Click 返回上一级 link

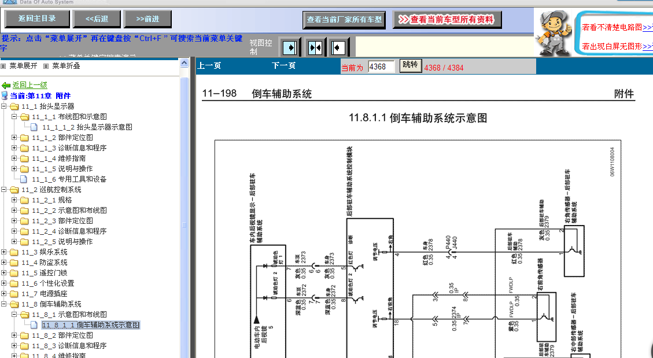point(29,85)
